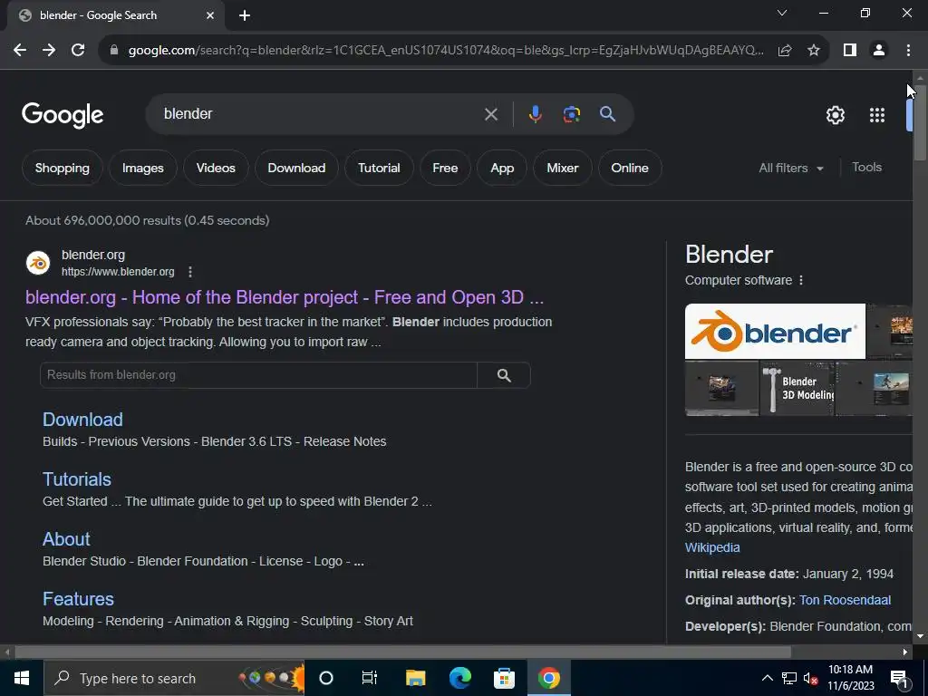Screen dimensions: 928x696
Task: Open more options for blender.org result
Action: coord(190,272)
